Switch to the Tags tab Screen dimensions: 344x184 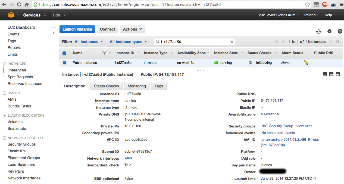pyautogui.click(x=159, y=86)
